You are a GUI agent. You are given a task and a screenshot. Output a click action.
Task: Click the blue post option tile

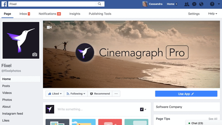point(84,122)
